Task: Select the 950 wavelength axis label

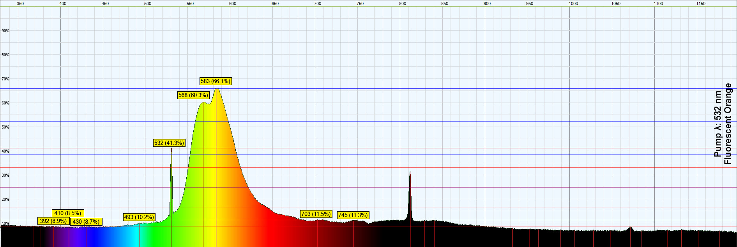Action: click(530, 3)
